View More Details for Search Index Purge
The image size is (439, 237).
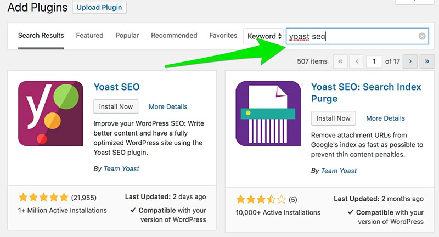(386, 119)
